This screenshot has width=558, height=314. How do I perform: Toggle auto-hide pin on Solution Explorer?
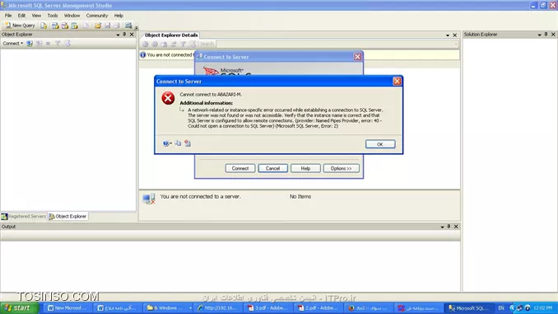coord(546,35)
